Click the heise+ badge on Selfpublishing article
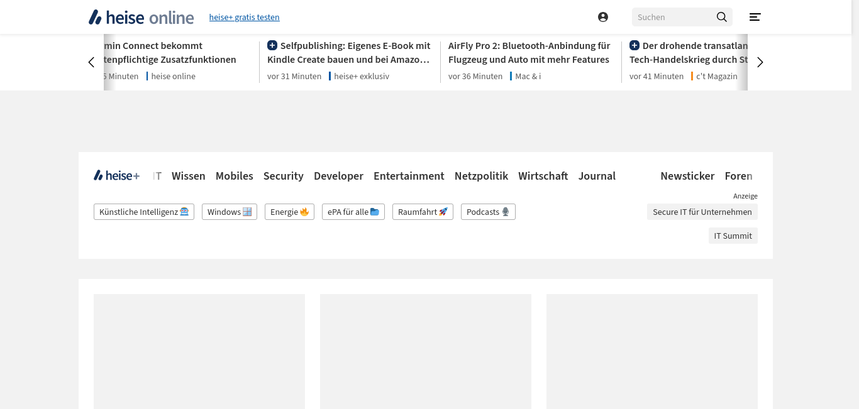Image resolution: width=859 pixels, height=409 pixels. 272,45
